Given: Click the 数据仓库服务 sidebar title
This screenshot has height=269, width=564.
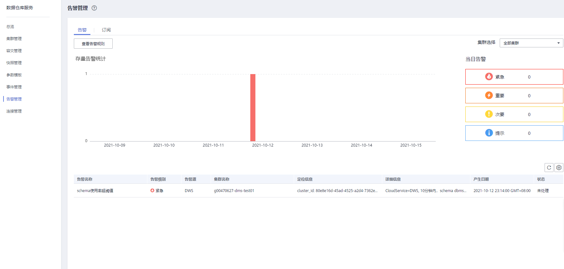Looking at the screenshot, I should pos(20,8).
